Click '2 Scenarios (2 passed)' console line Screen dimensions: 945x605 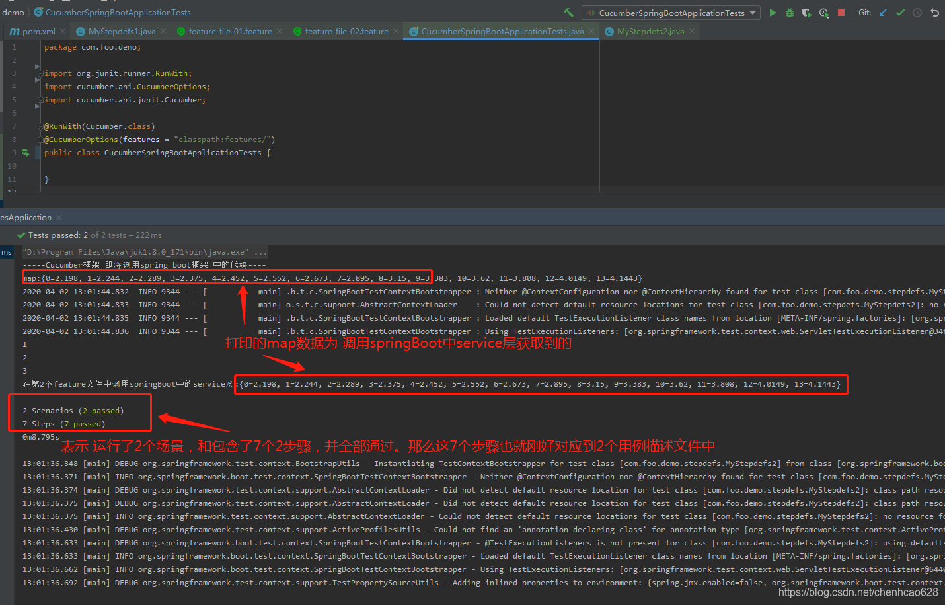tap(73, 411)
